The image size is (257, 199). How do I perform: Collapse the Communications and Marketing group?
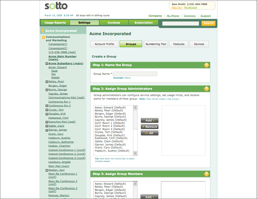[43, 37]
